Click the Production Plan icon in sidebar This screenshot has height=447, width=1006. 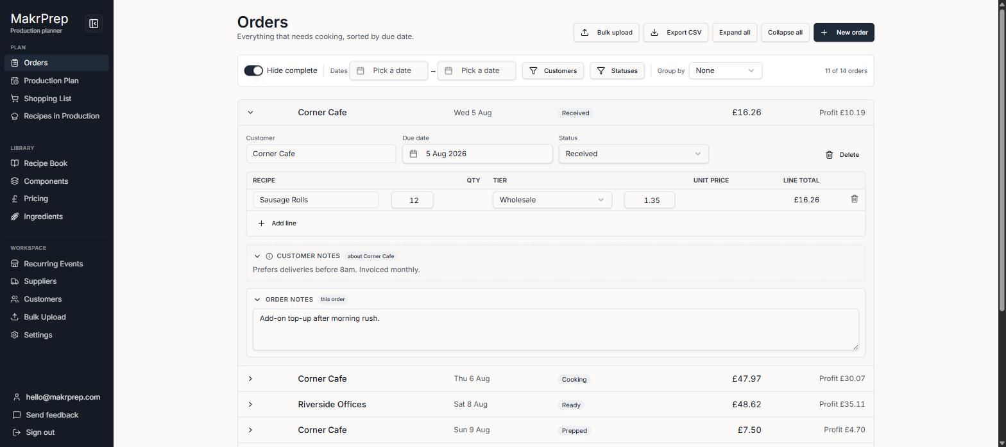pos(15,81)
